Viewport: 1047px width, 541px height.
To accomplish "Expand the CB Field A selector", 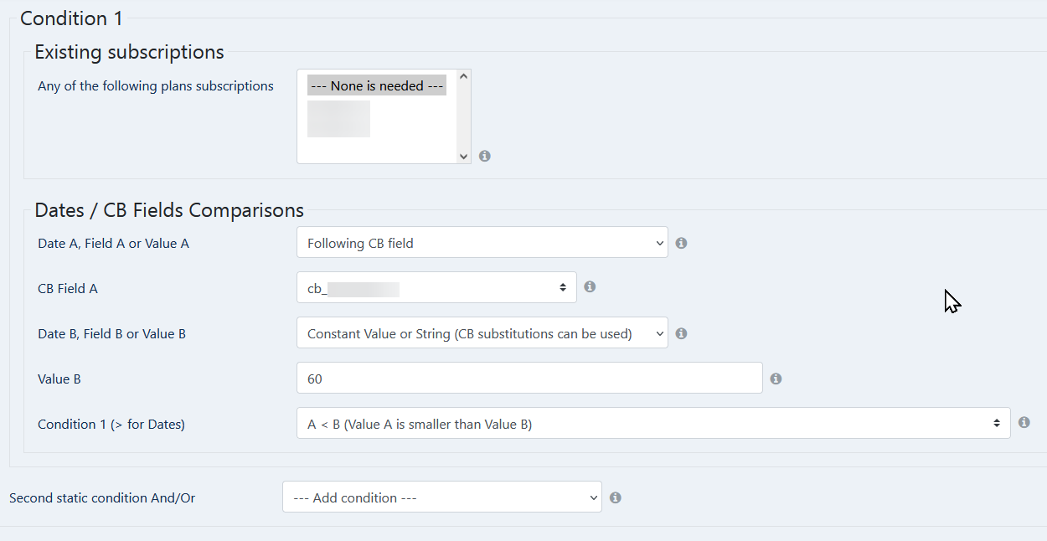I will tap(436, 288).
